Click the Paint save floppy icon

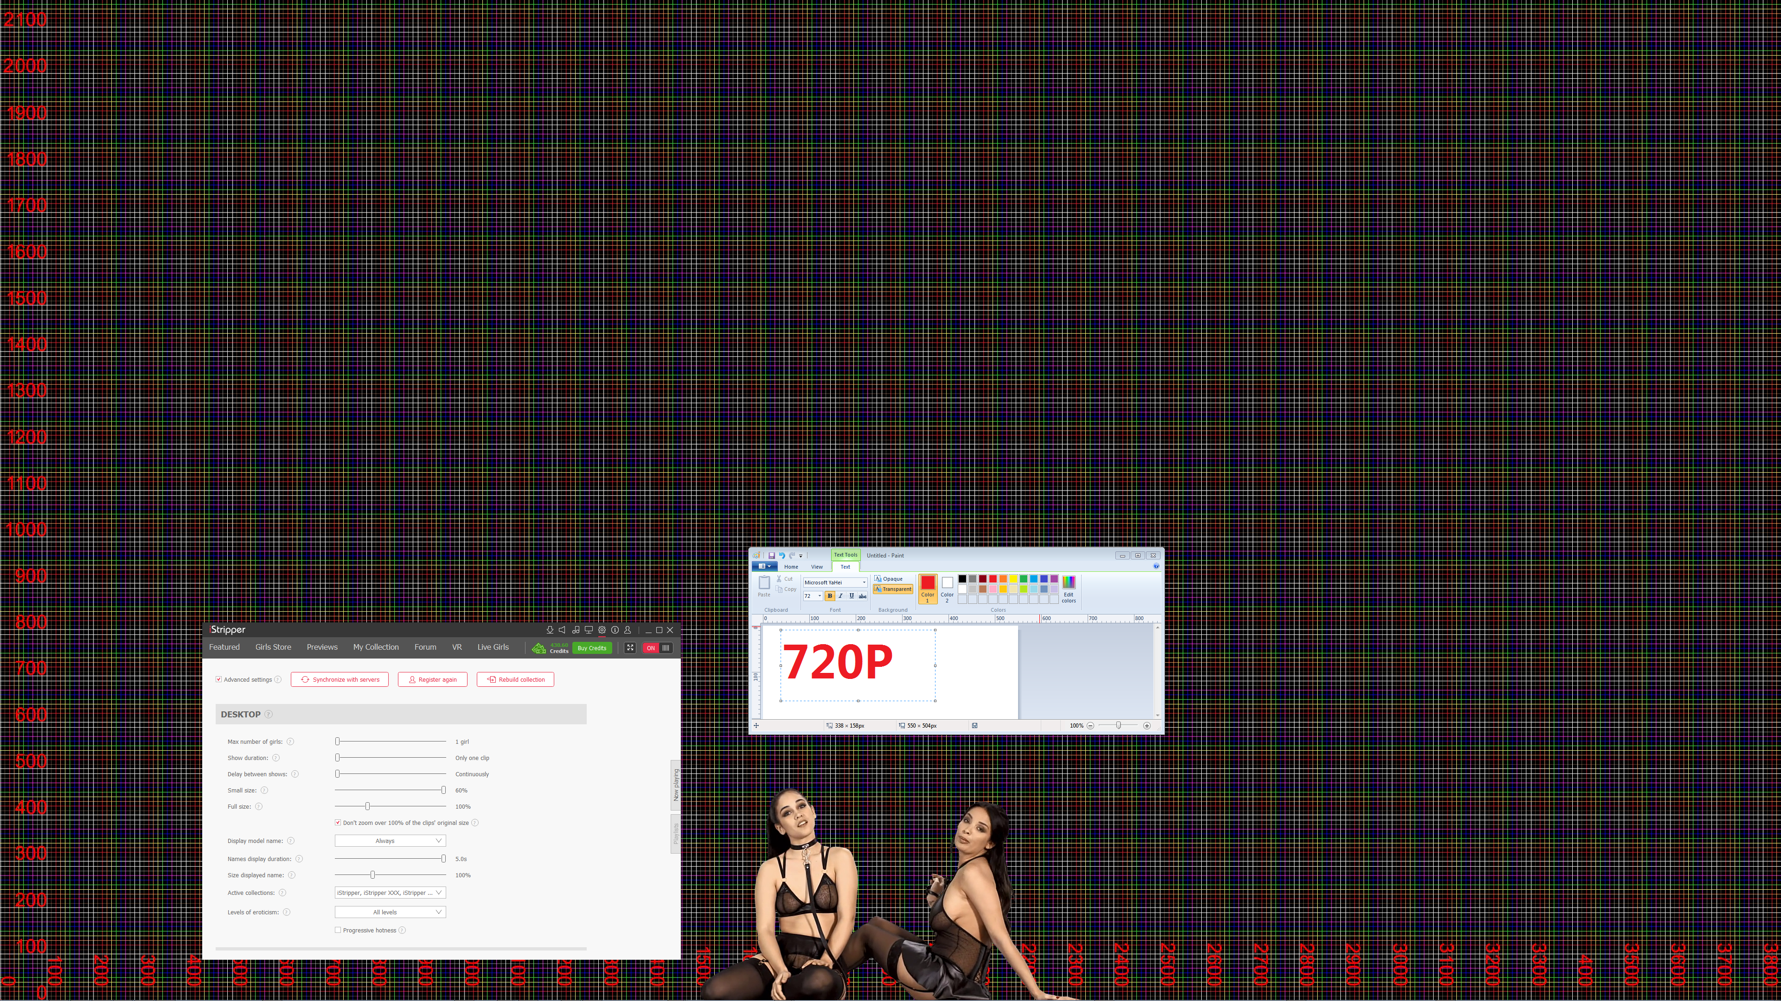point(772,556)
